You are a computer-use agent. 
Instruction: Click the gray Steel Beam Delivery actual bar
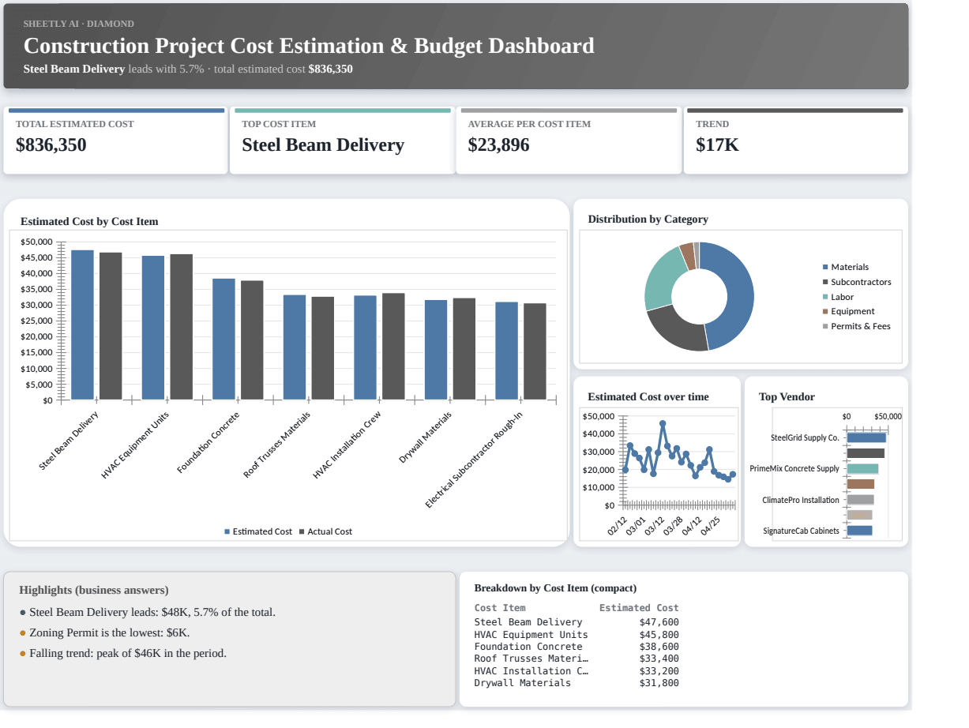pos(111,326)
